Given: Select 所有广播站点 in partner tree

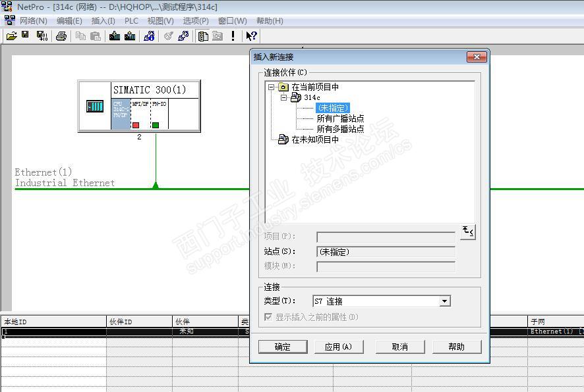Looking at the screenshot, I should 340,118.
